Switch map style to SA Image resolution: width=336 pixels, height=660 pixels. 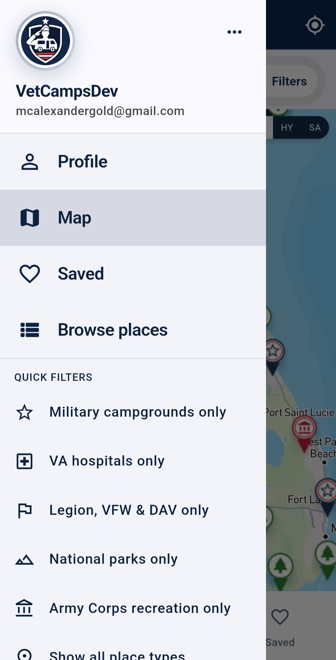[315, 127]
